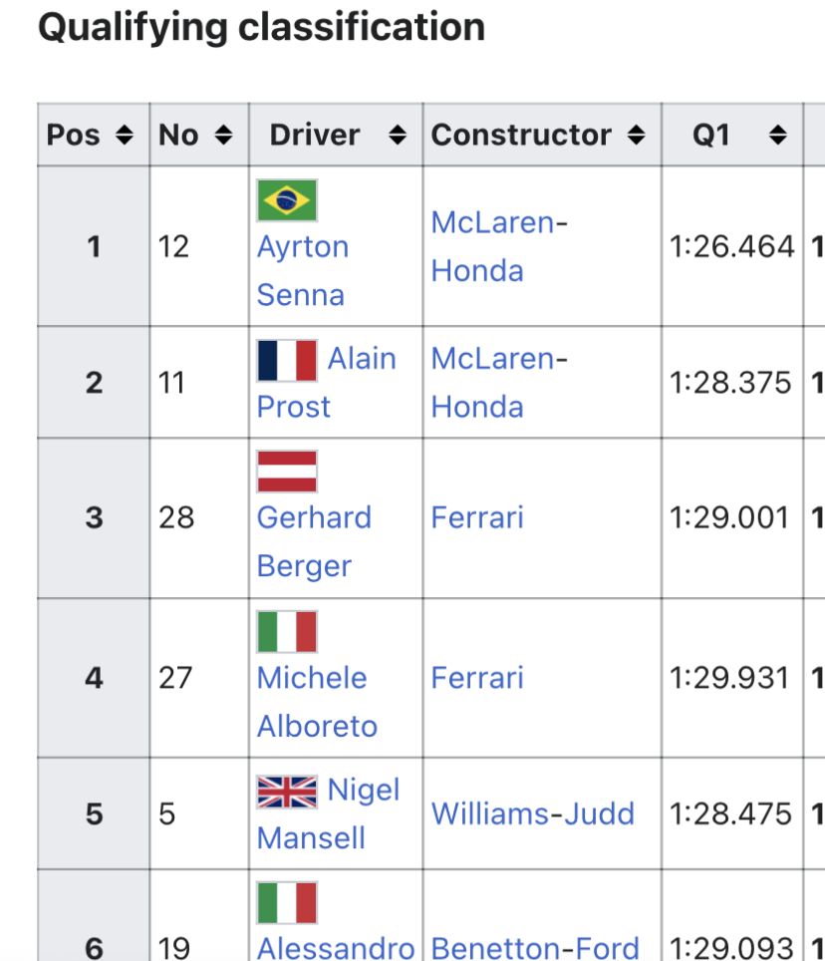The width and height of the screenshot is (825, 961).
Task: Open Ferrari link in Berger's row
Action: pyautogui.click(x=477, y=517)
